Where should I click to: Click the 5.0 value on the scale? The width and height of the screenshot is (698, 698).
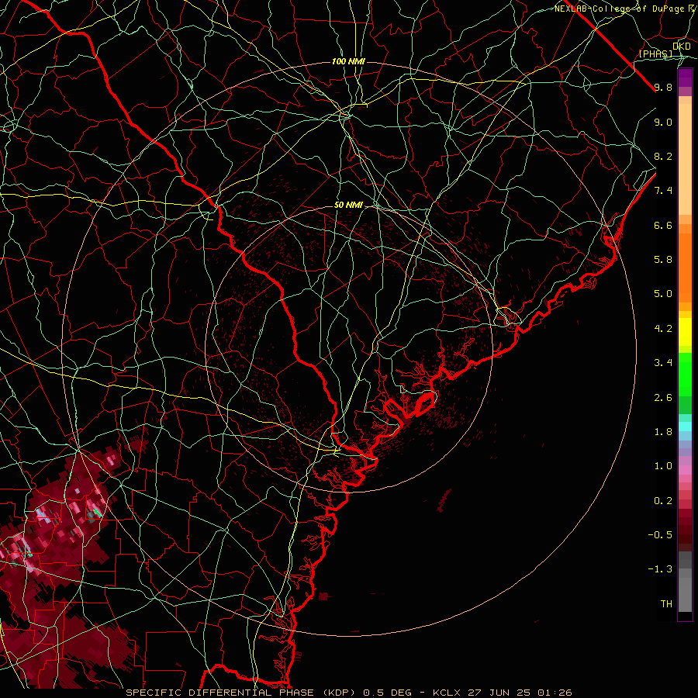(663, 294)
